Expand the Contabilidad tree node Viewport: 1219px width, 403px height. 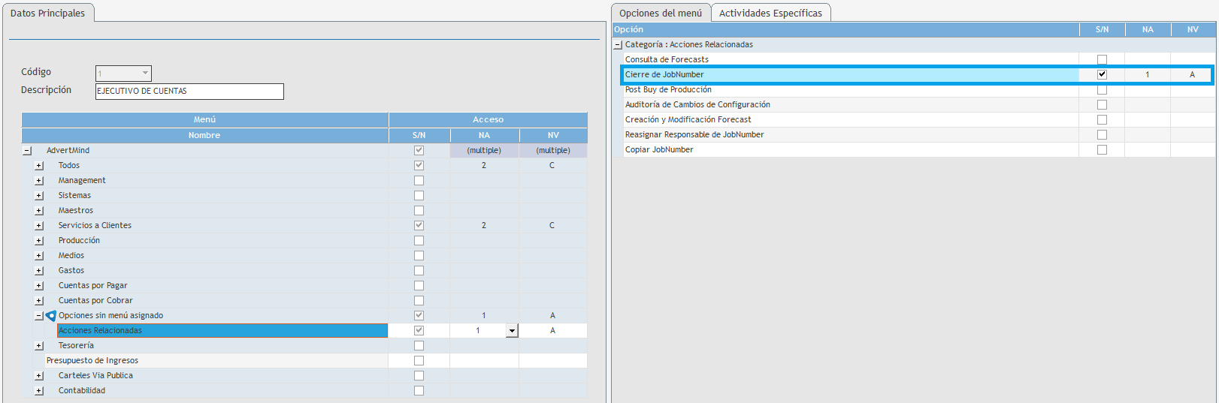(x=39, y=391)
